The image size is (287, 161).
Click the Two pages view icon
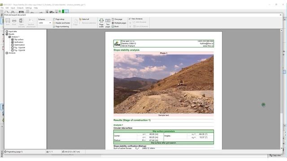[x=108, y=23]
